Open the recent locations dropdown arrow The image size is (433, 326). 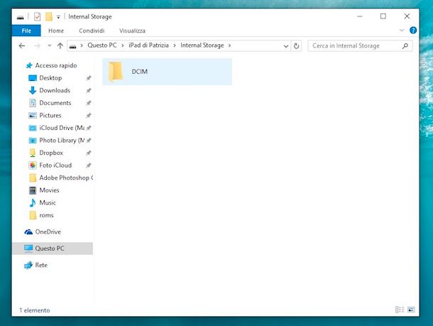coord(49,45)
